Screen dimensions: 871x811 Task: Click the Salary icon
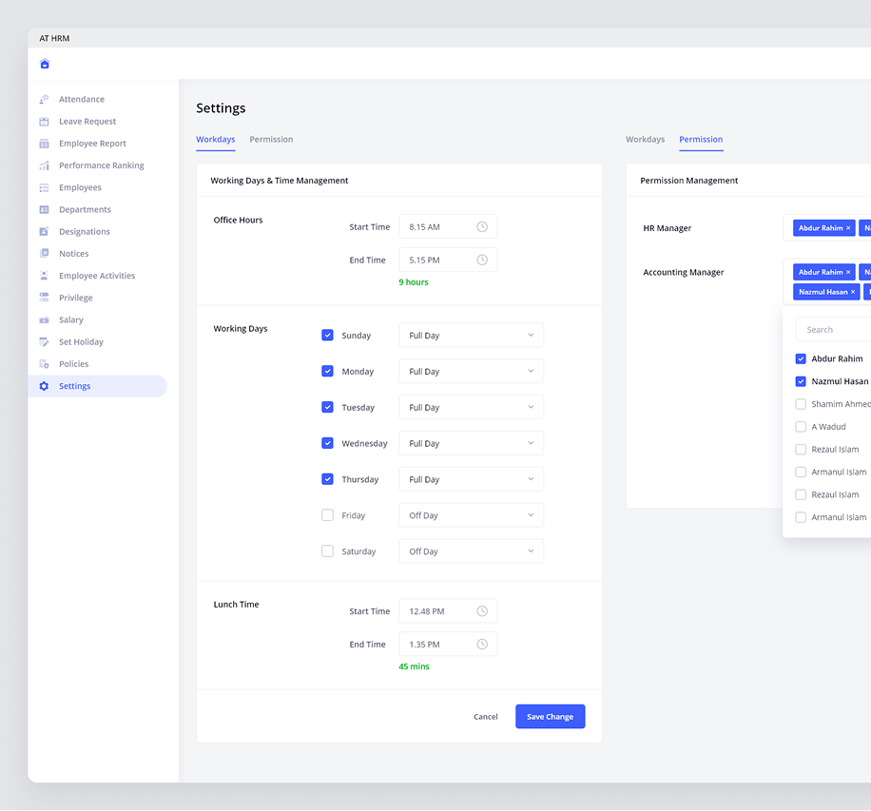44,320
